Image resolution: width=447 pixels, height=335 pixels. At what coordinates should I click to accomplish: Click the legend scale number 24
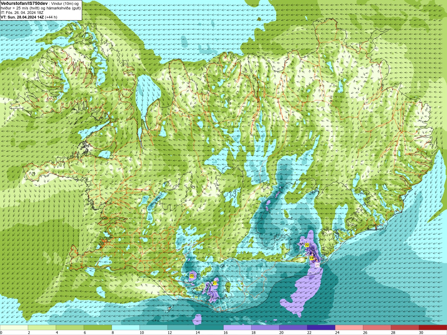(x=337, y=333)
